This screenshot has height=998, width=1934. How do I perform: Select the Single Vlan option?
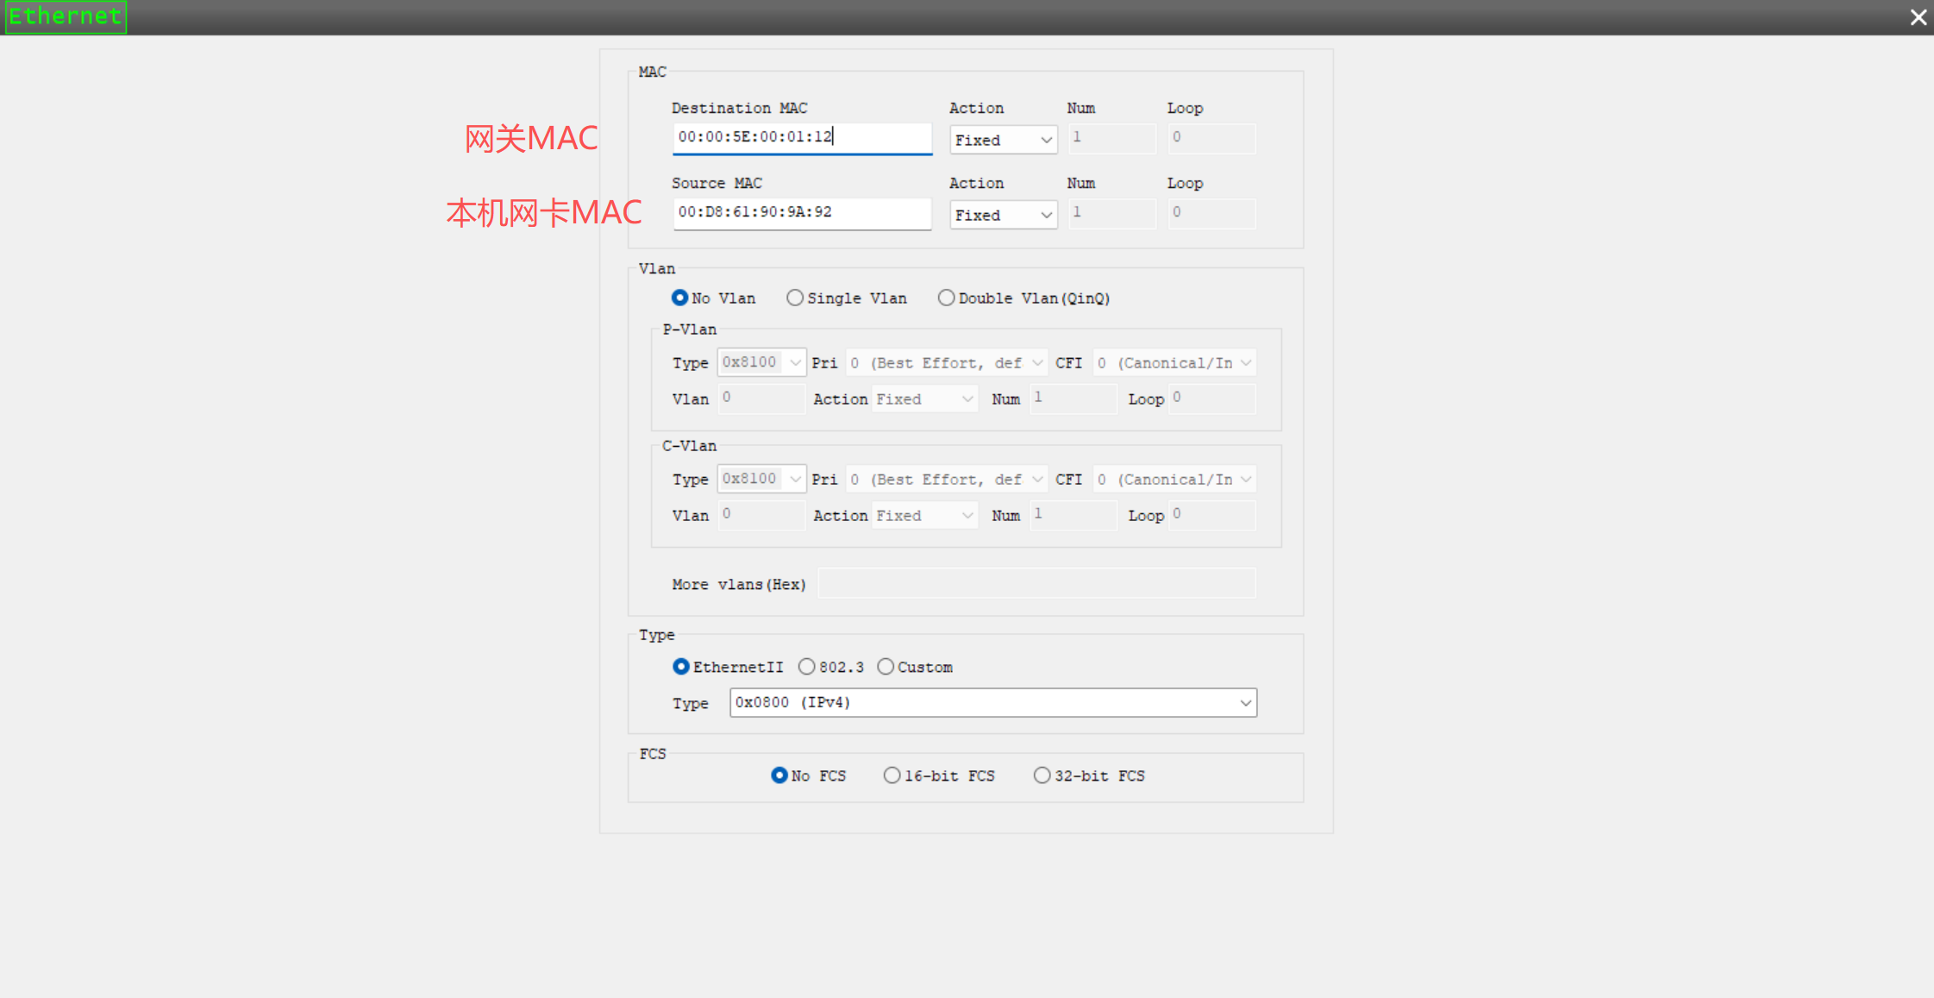click(795, 298)
